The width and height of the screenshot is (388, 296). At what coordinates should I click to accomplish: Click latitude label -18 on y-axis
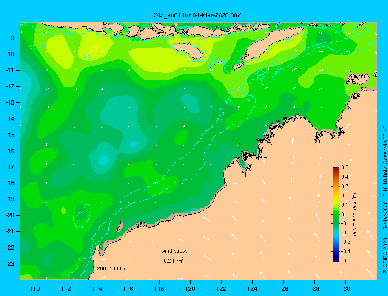click(10, 183)
